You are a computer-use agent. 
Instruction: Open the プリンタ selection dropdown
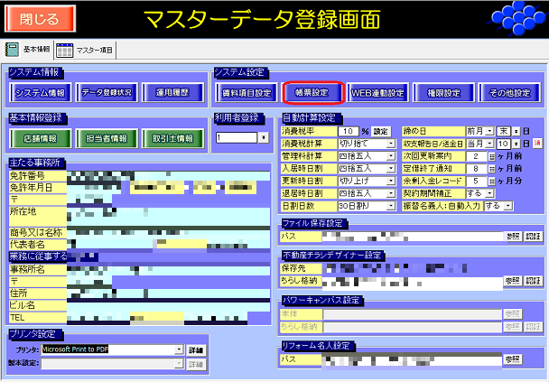pos(179,349)
